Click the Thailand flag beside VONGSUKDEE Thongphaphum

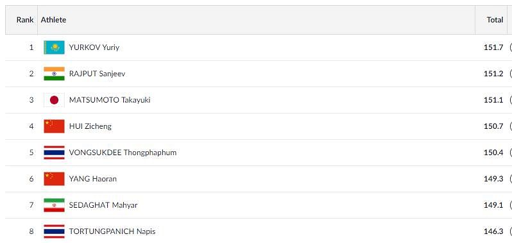(54, 153)
